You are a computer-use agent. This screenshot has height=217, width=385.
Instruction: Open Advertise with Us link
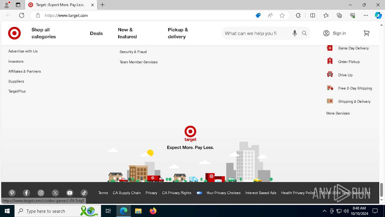pos(23,51)
